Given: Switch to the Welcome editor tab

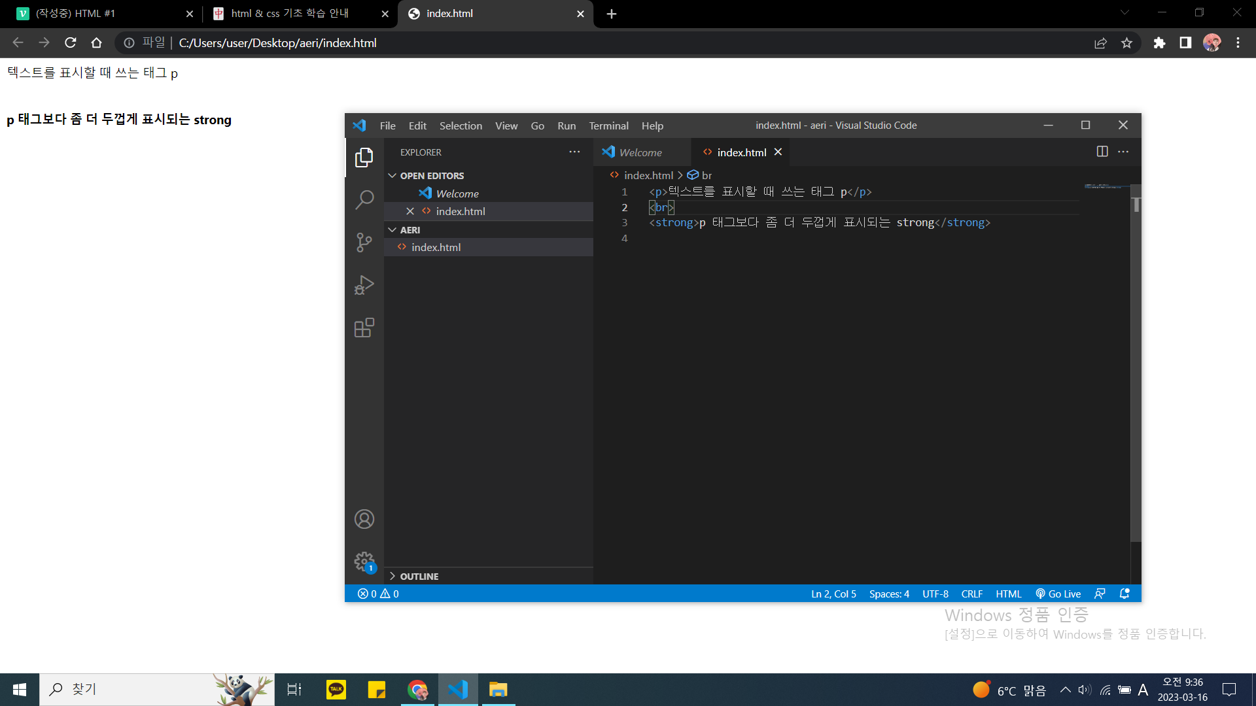Looking at the screenshot, I should click(x=640, y=152).
